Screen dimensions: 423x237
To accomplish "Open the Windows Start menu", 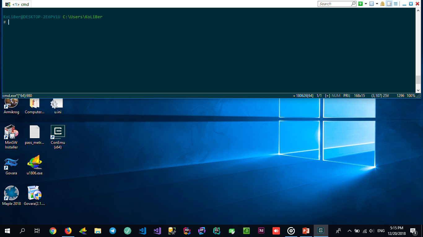I will 7,231.
